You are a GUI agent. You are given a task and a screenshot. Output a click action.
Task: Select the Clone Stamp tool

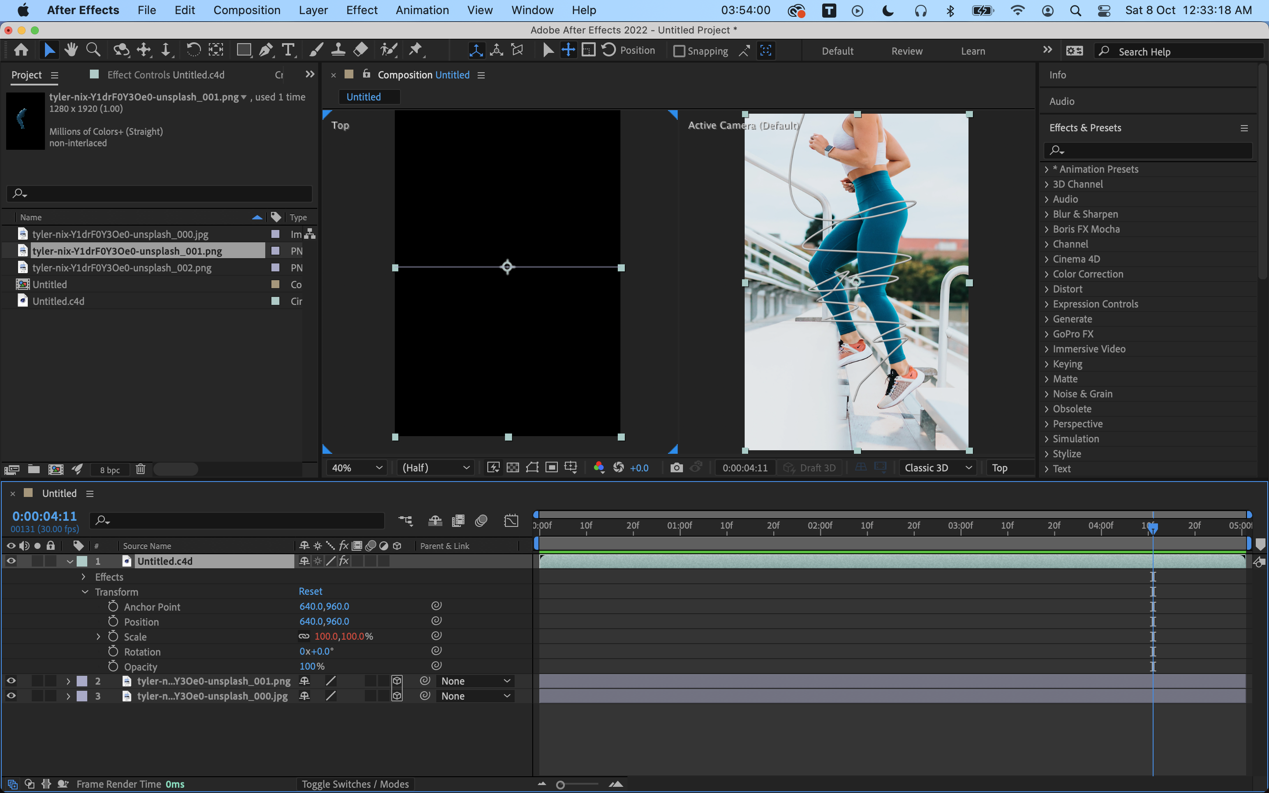(338, 50)
